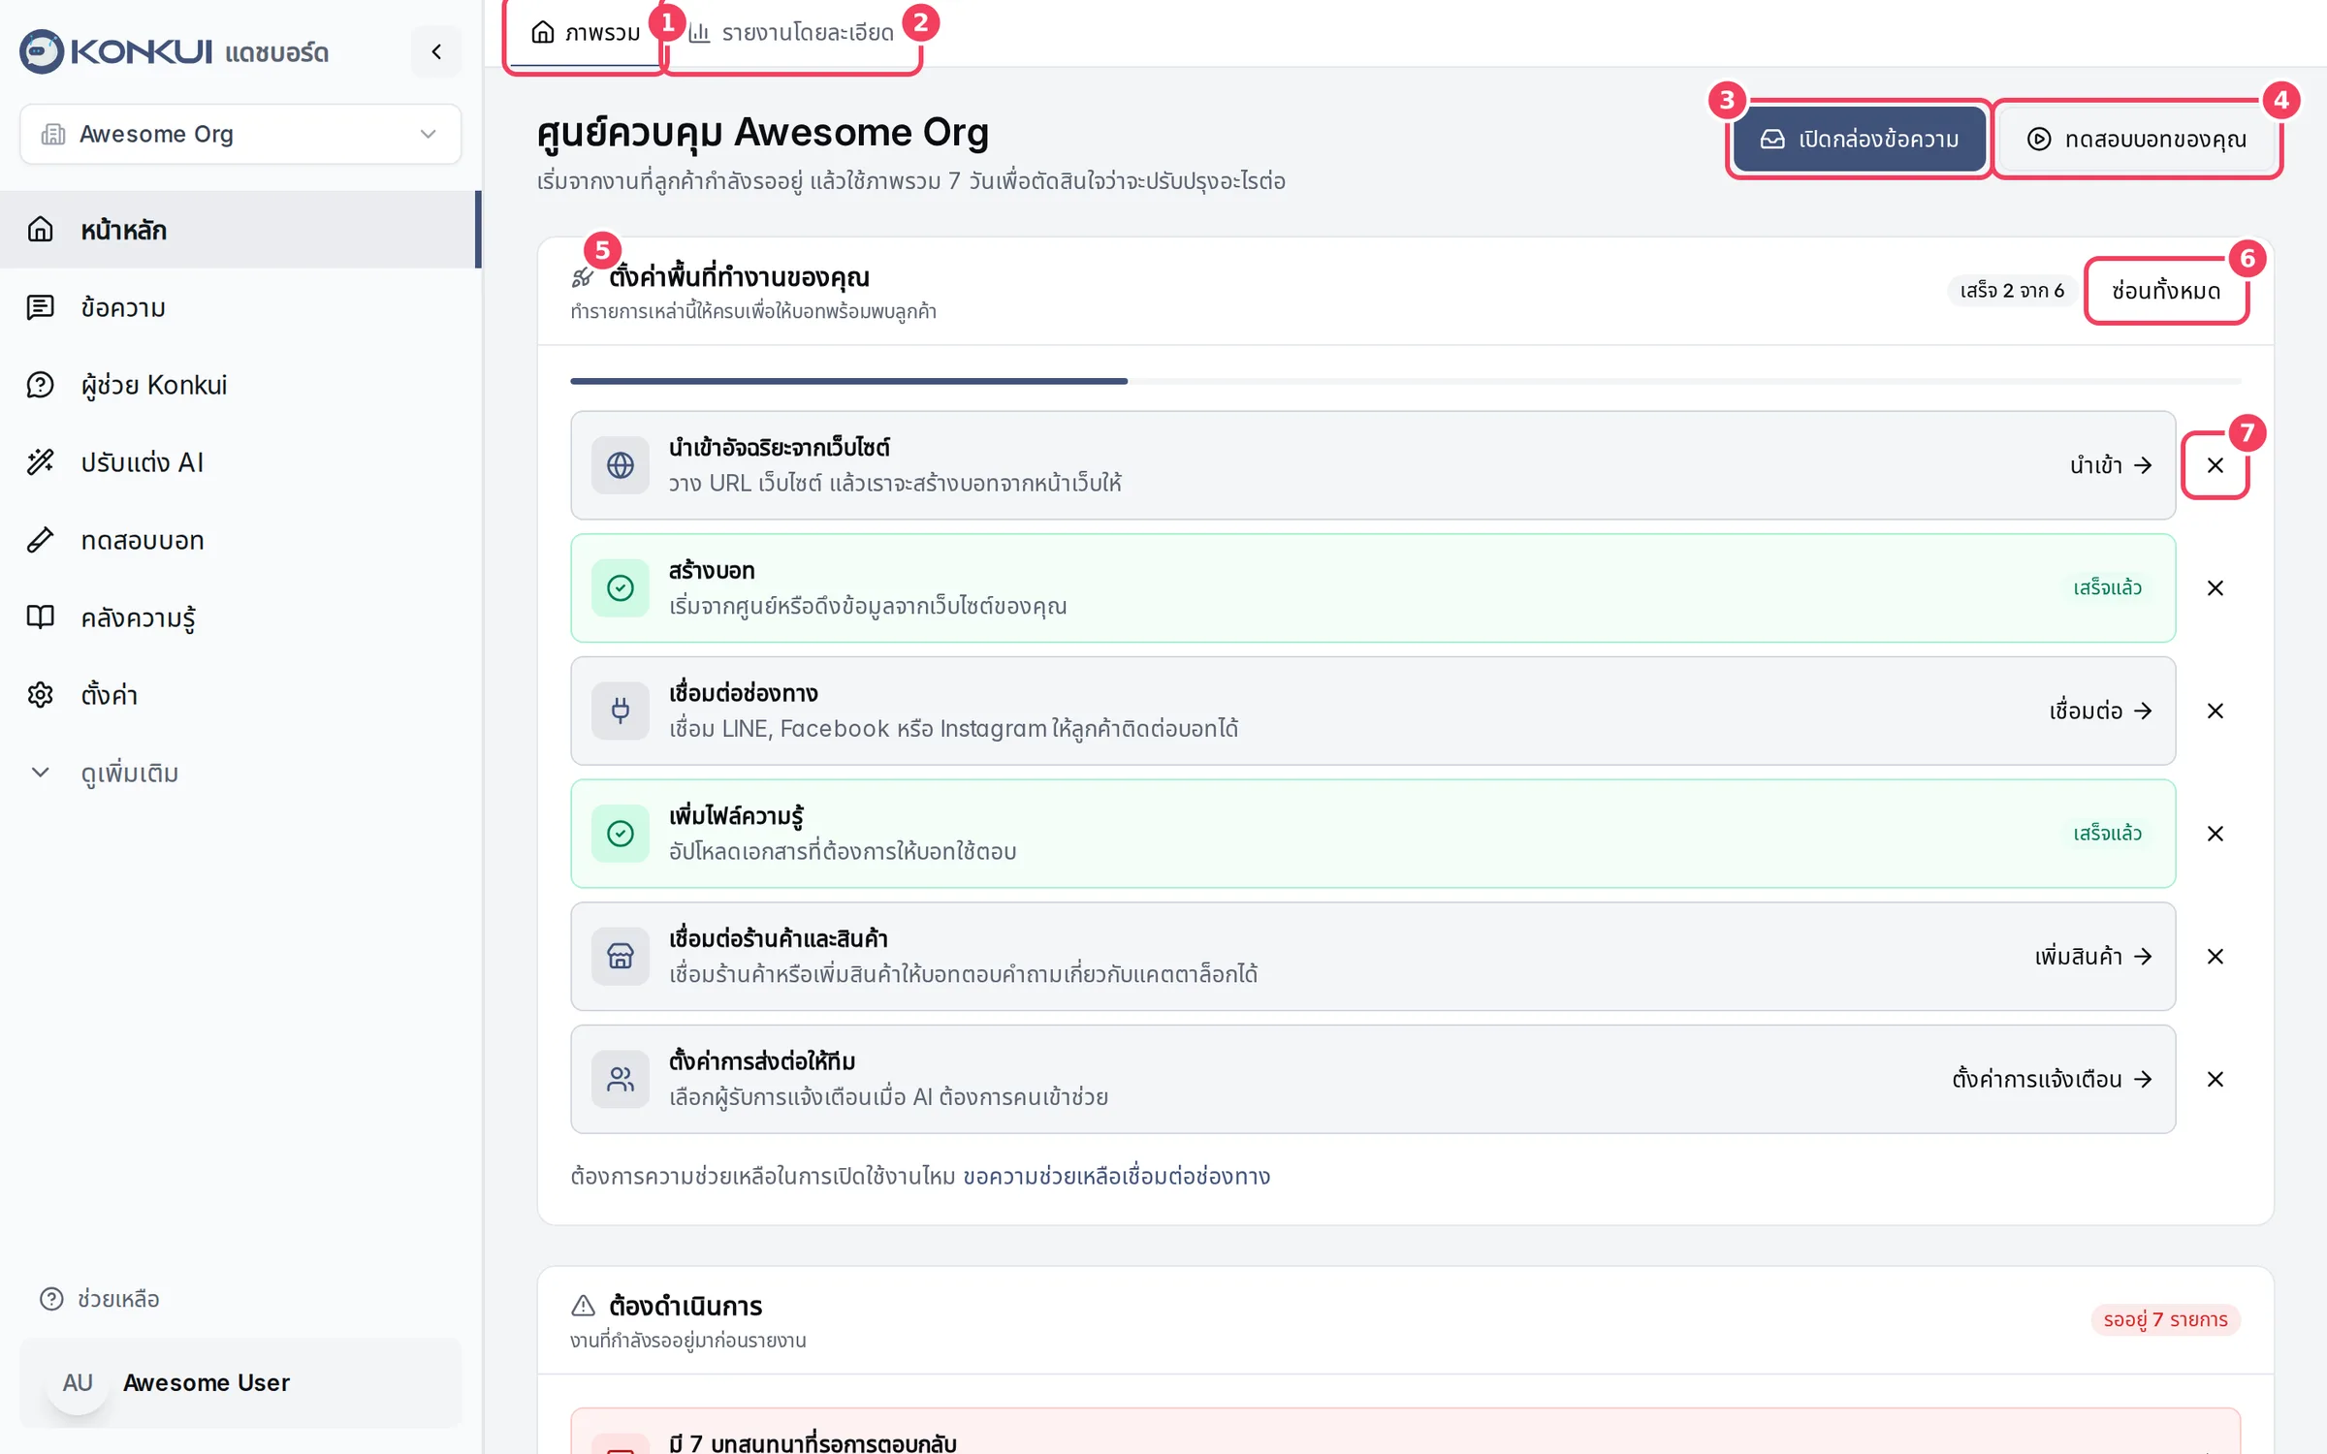The width and height of the screenshot is (2327, 1454).
Task: Click the rocket icon beside ตั้งค่าพื้นที่ทำงานของคุณ
Action: click(x=583, y=277)
